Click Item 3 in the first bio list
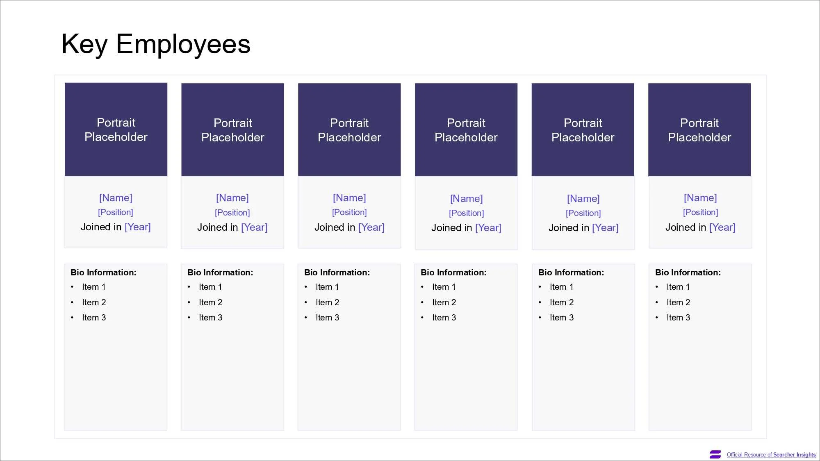Image resolution: width=820 pixels, height=461 pixels. pyautogui.click(x=94, y=318)
